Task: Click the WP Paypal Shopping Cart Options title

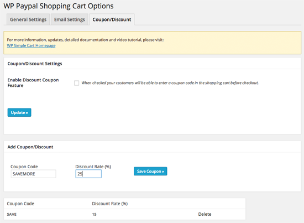Action: 59,6
